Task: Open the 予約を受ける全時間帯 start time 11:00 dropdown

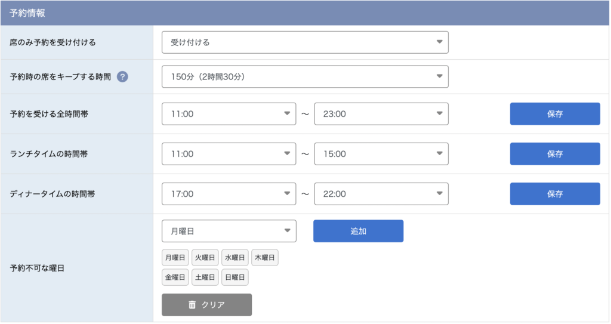Action: (229, 114)
